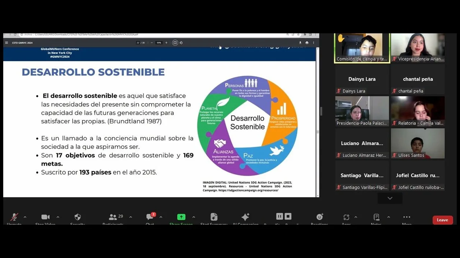Toggle the Stop Video camera button
The width and height of the screenshot is (460, 258).
point(45,218)
